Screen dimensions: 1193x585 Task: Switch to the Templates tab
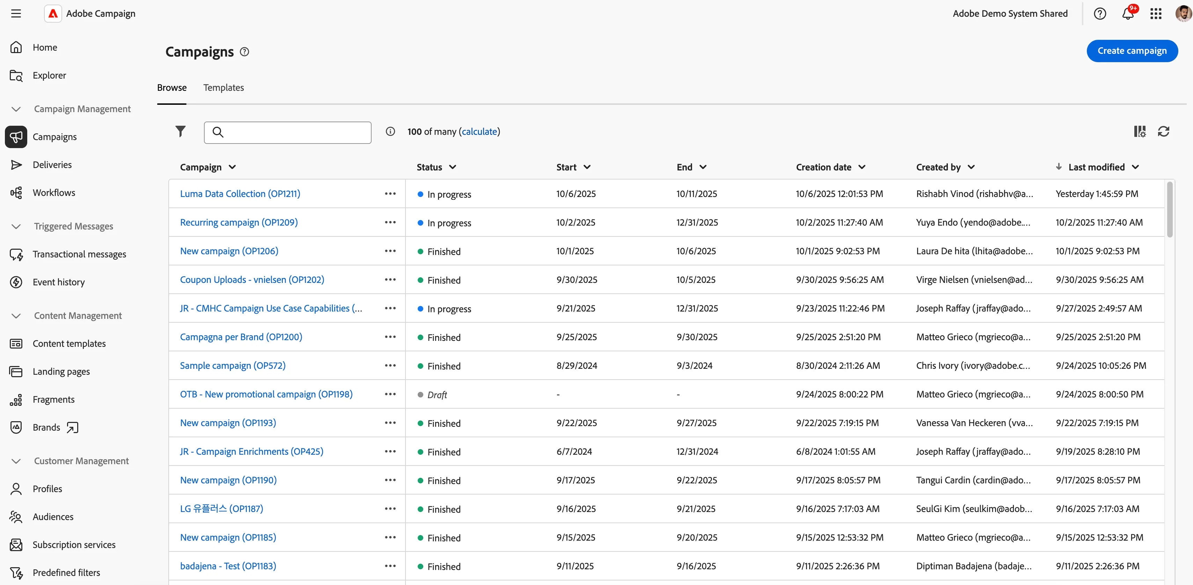click(x=224, y=88)
